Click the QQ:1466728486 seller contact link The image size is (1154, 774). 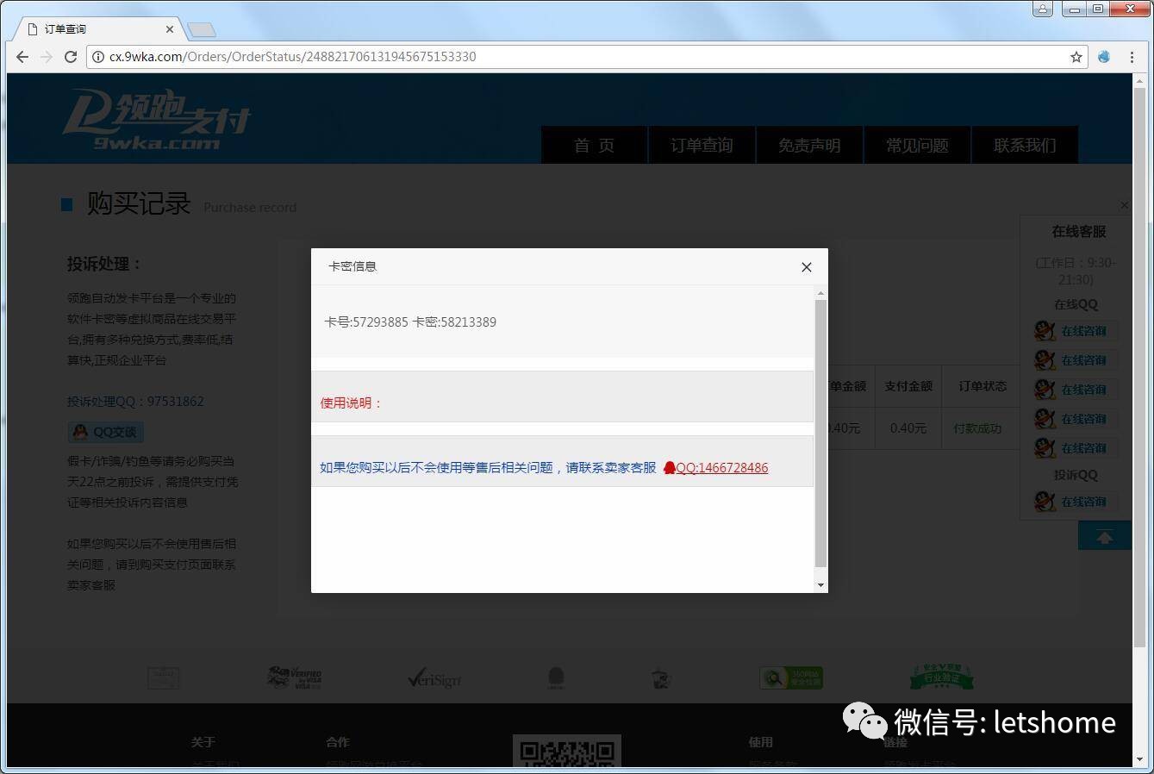pos(722,468)
